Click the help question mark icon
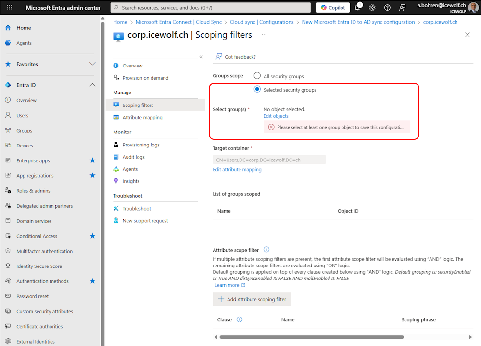This screenshot has width=481, height=346. point(387,8)
